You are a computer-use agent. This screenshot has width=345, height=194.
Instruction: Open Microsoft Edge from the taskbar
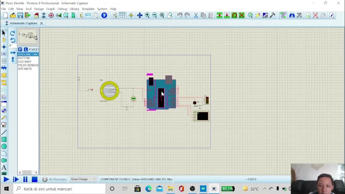click(x=149, y=189)
